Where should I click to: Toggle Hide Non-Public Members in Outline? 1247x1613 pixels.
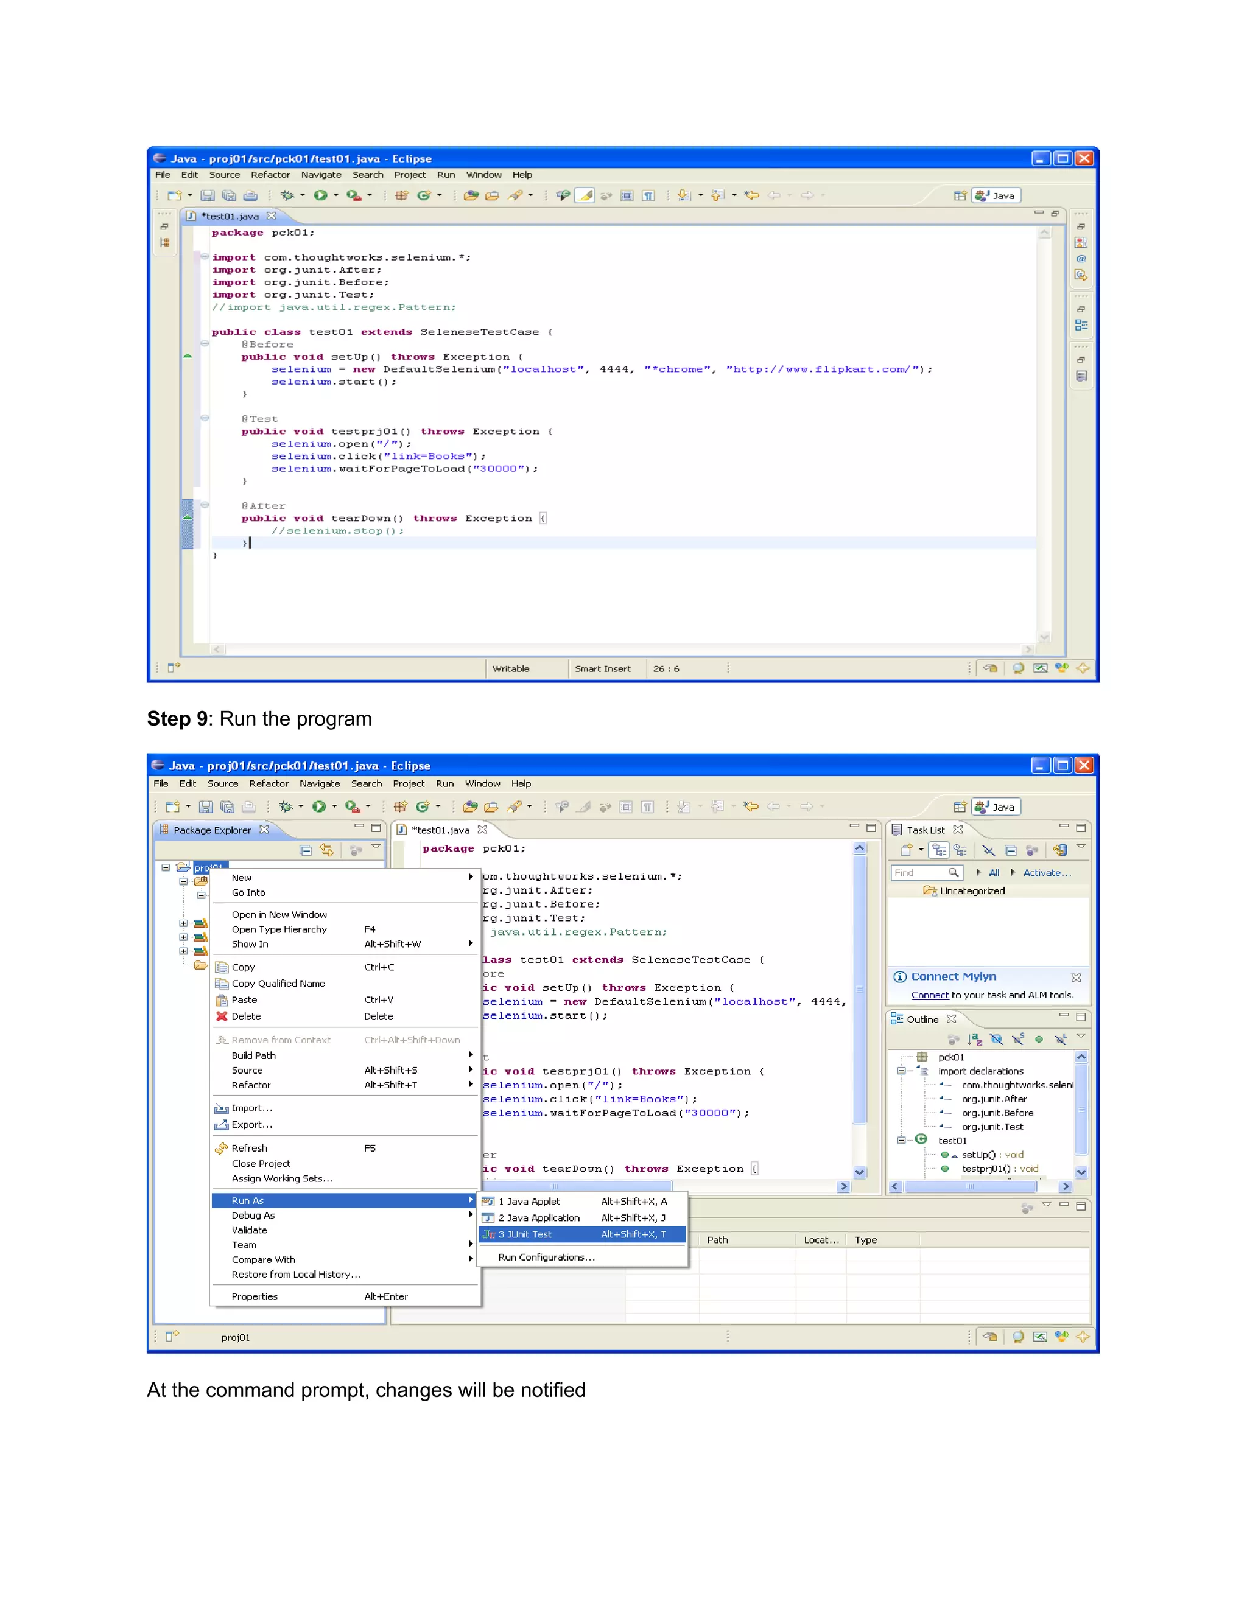1039,1040
